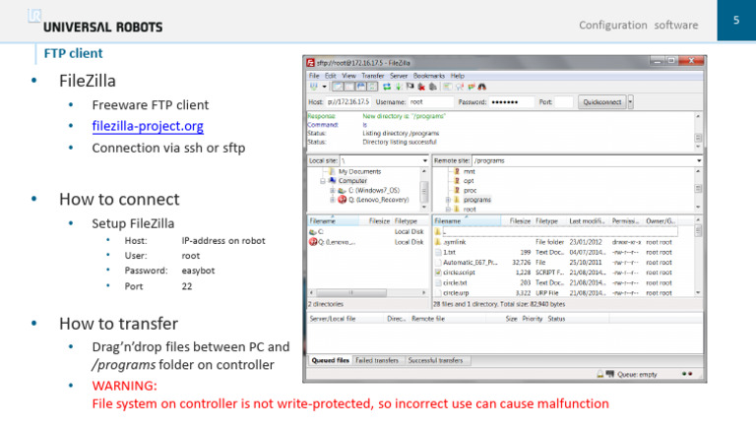Open the Transfer menu
756x426 pixels.
[x=373, y=76]
